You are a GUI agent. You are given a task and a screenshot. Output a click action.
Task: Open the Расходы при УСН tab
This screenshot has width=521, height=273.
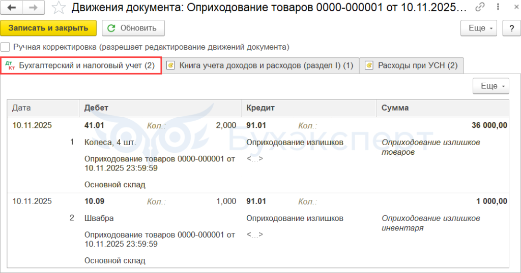click(417, 65)
